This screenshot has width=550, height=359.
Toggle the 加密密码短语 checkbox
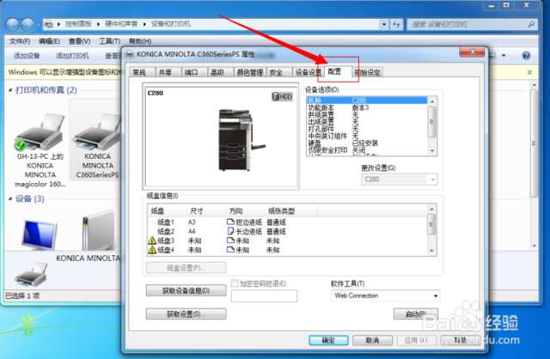click(x=235, y=283)
